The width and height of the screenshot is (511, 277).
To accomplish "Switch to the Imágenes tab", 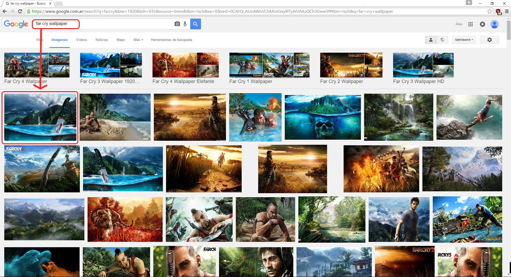I will click(60, 40).
